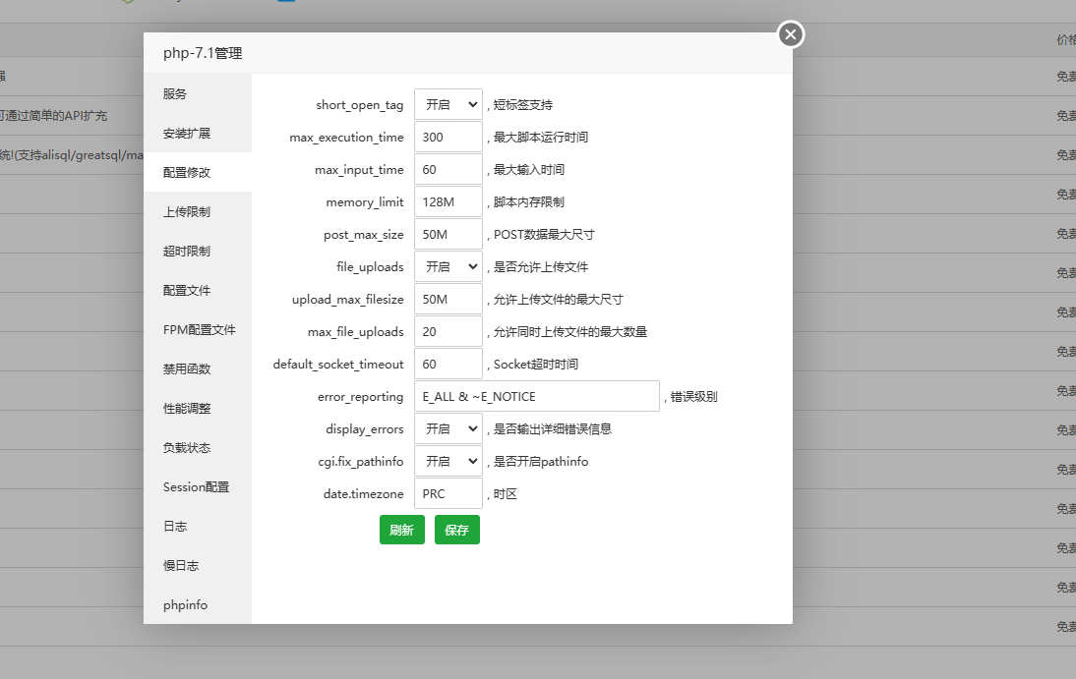Edit the max_input_time field
The image size is (1076, 679).
[448, 169]
